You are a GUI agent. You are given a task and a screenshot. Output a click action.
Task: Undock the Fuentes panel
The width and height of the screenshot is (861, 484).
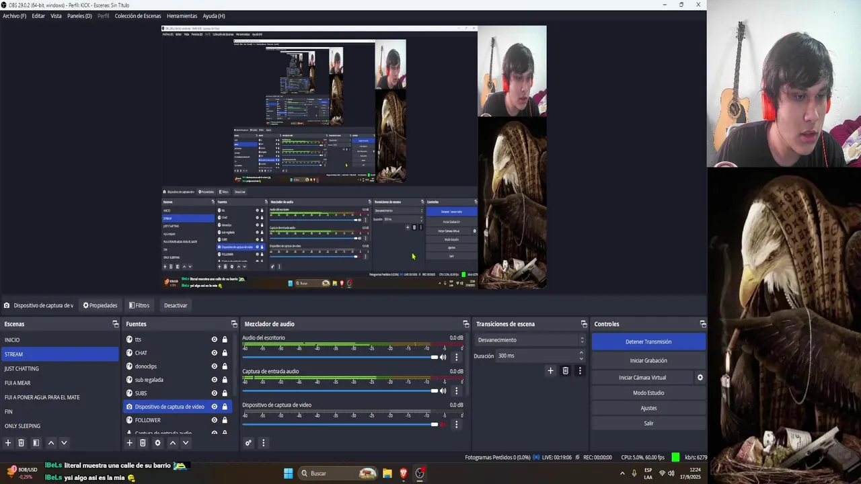pyautogui.click(x=234, y=324)
